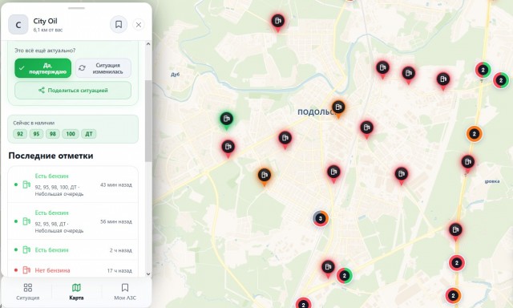Switch to the Мои АЗС tab
The height and width of the screenshot is (308, 513).
coord(125,292)
